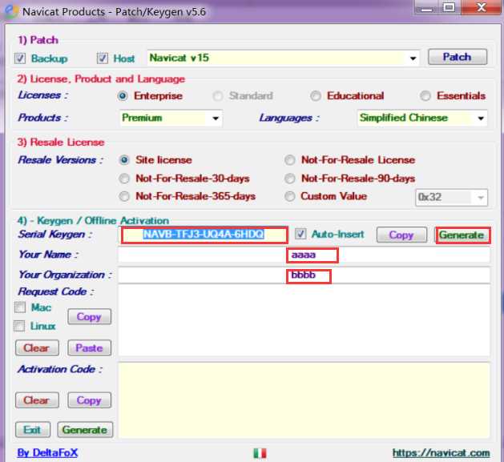Click the Exit button

[33, 430]
